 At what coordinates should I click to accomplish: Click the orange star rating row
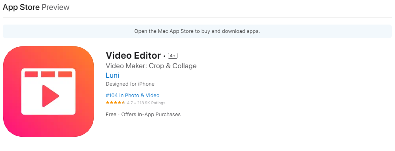click(116, 103)
